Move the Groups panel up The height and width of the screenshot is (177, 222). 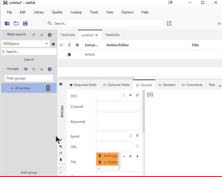point(34,69)
